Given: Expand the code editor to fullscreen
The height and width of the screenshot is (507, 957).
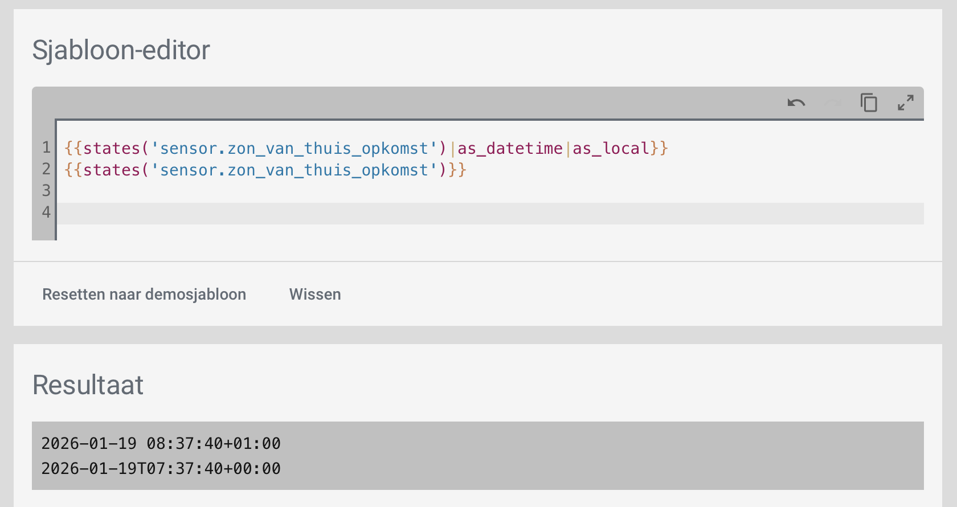Looking at the screenshot, I should 905,103.
